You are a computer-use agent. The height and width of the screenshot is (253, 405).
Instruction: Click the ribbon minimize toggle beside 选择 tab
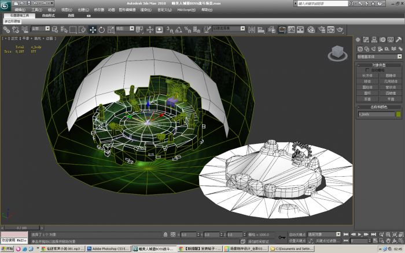point(89,16)
